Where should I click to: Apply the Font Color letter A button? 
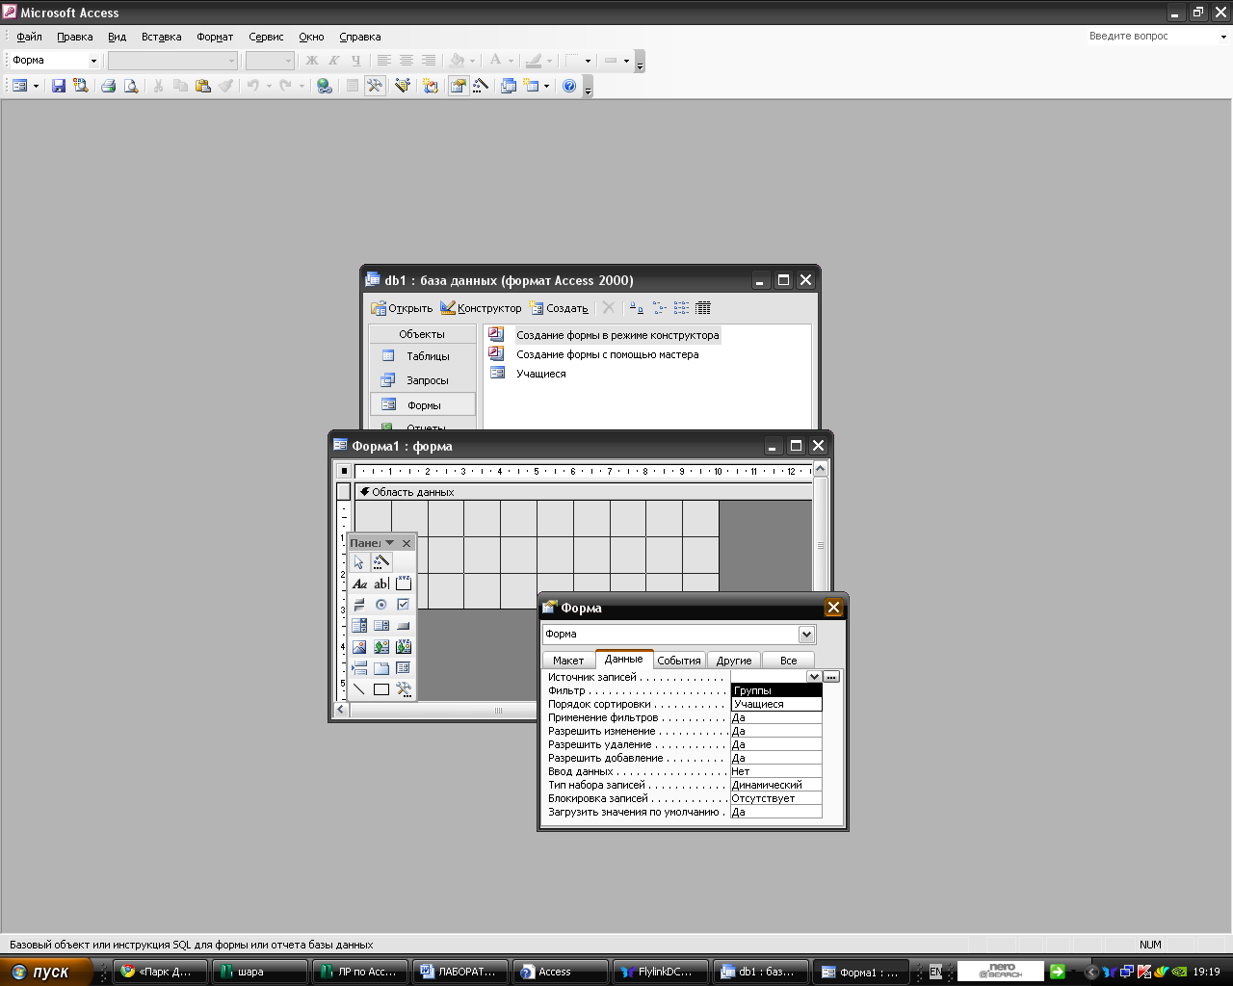click(x=495, y=61)
